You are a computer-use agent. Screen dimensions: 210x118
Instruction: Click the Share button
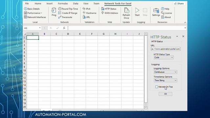179,4
